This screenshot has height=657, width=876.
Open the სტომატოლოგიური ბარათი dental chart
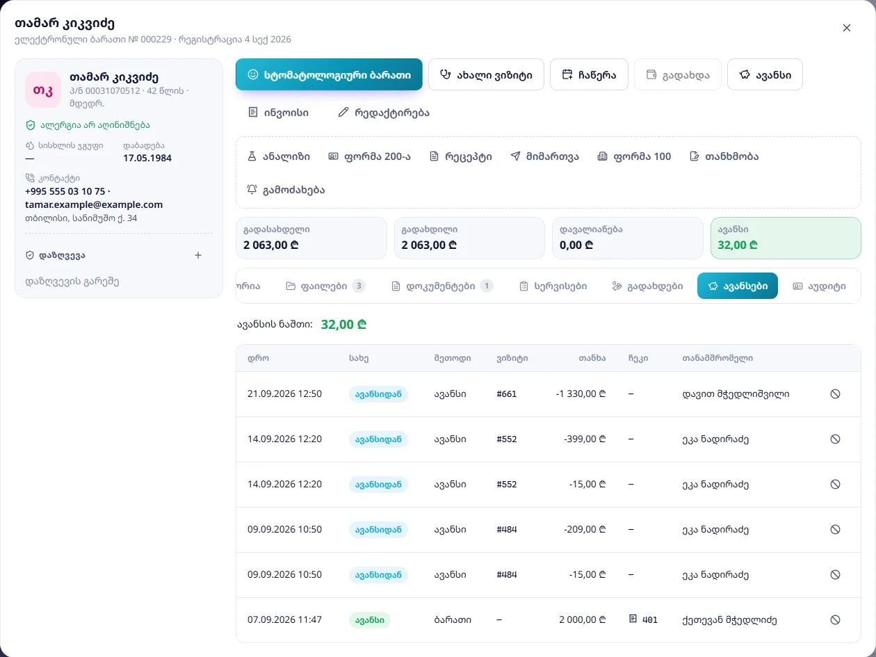(329, 74)
